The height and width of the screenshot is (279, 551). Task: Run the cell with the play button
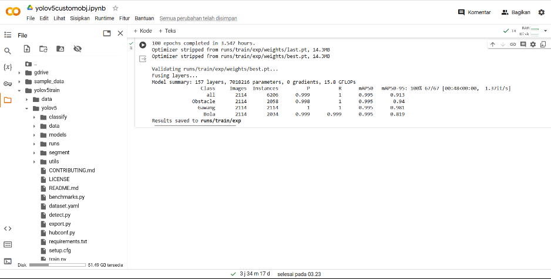coord(143,45)
